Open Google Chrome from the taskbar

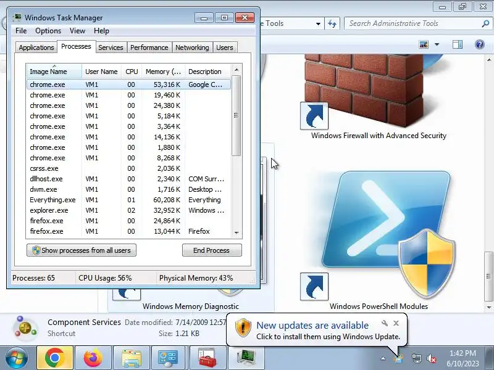point(55,358)
